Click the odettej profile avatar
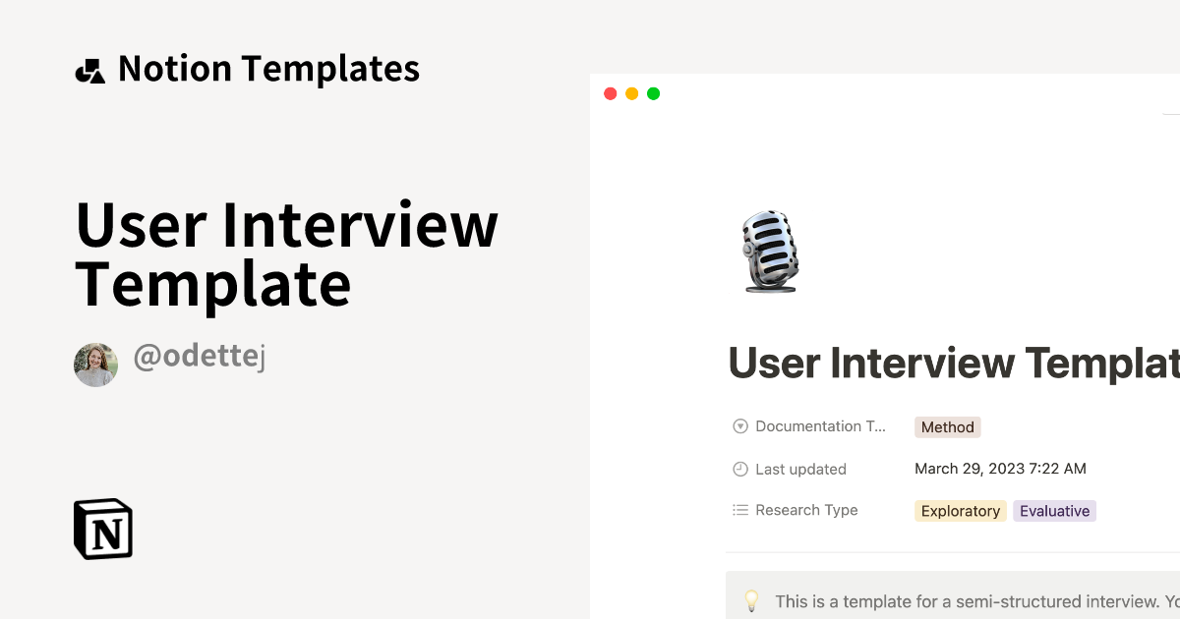Image resolution: width=1180 pixels, height=619 pixels. [95, 365]
